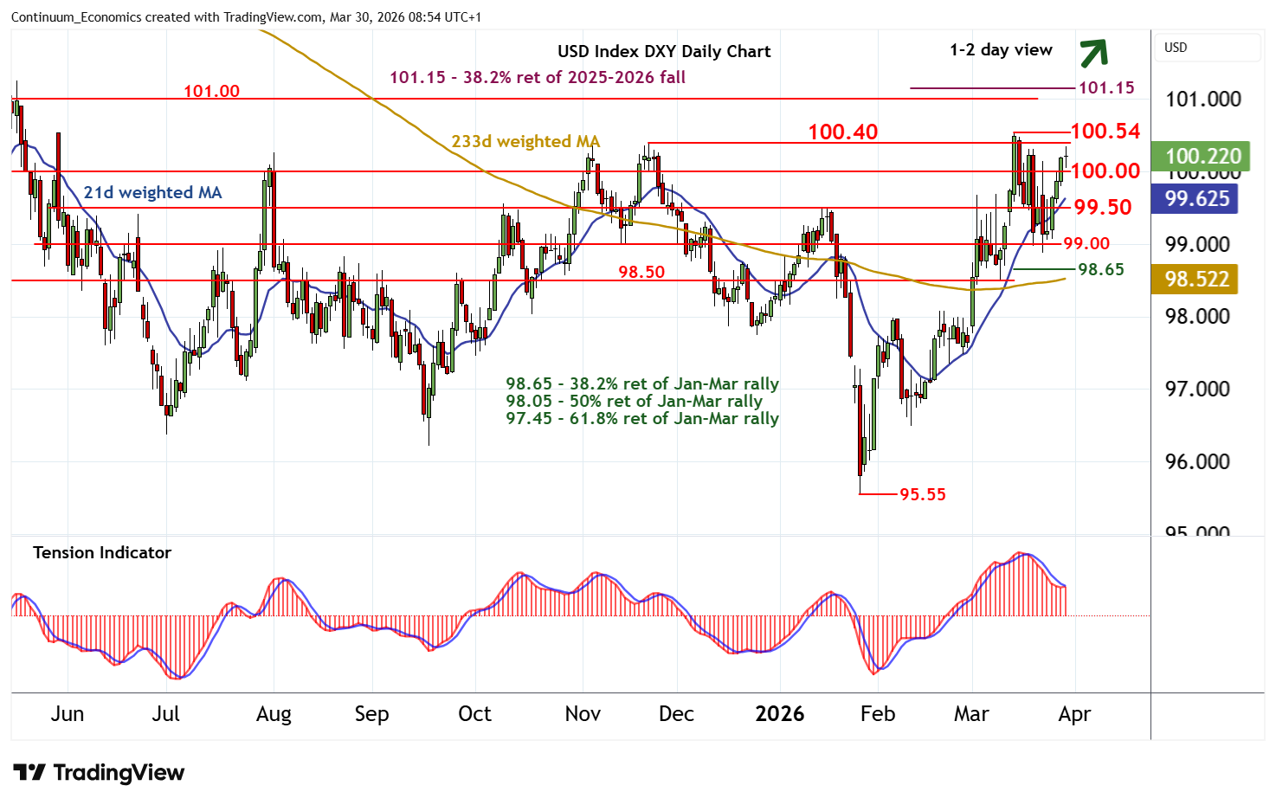Click the Nov label on time axis
Image resolution: width=1276 pixels, height=805 pixels.
pos(583,713)
